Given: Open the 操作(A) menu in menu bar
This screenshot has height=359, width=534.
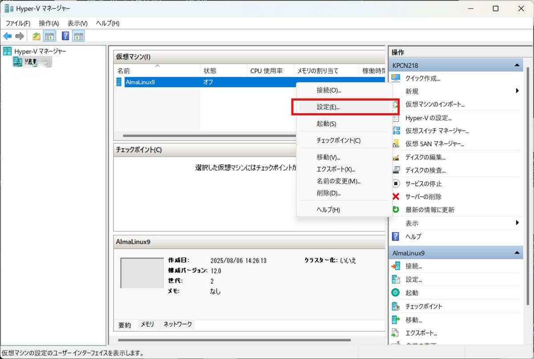Looking at the screenshot, I should (x=49, y=23).
